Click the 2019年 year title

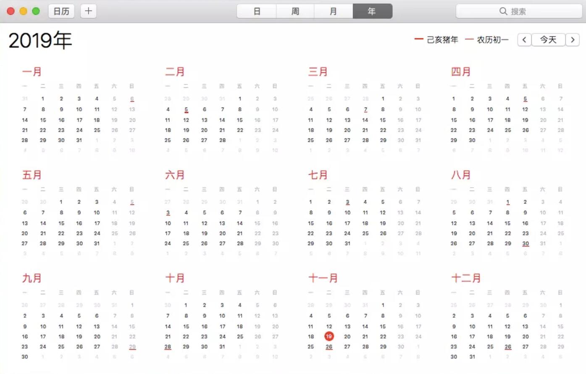(40, 40)
